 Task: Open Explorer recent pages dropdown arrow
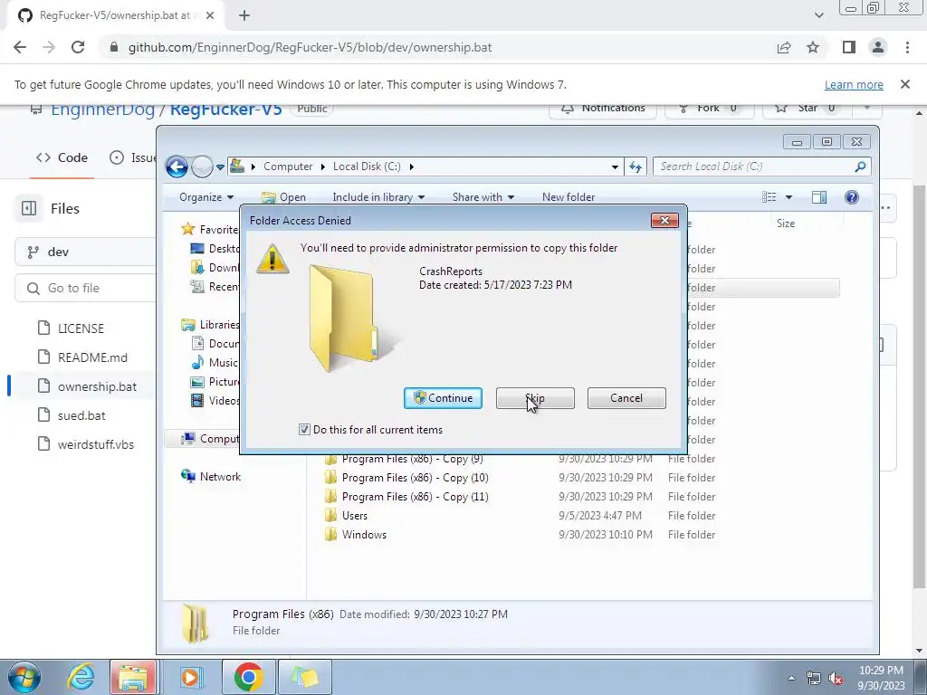220,167
